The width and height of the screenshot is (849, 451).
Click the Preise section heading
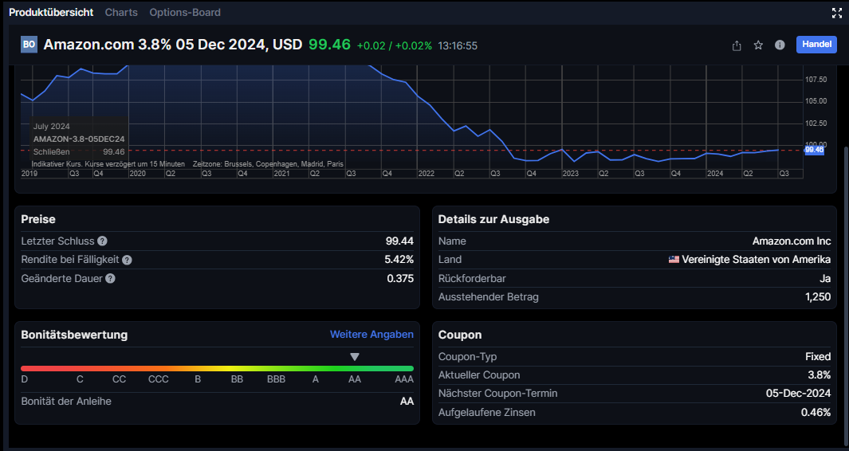(38, 219)
